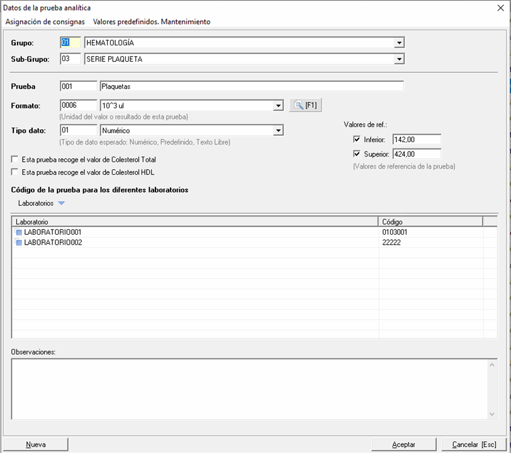Viewport: 511px width, 453px height.
Task: Click the Observaciones scrollbar down arrow
Action: 492,413
